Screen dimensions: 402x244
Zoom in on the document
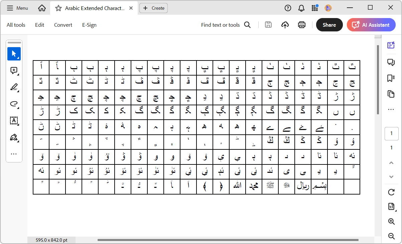(391, 221)
